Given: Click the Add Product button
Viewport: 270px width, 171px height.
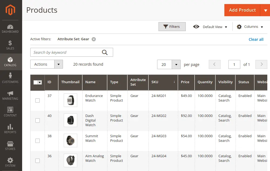Looking at the screenshot, I should click(242, 10).
